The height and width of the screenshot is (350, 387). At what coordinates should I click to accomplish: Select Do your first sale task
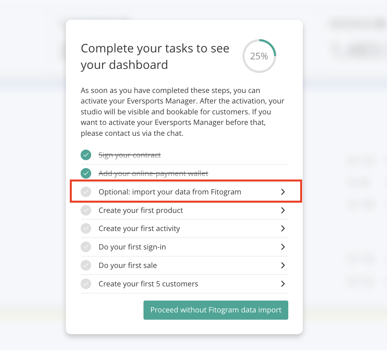[184, 266]
